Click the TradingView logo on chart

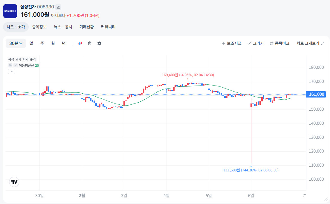coord(14,182)
